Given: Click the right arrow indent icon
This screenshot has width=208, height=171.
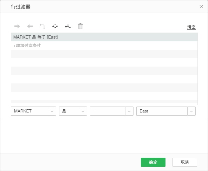Looking at the screenshot, I should coord(17,26).
